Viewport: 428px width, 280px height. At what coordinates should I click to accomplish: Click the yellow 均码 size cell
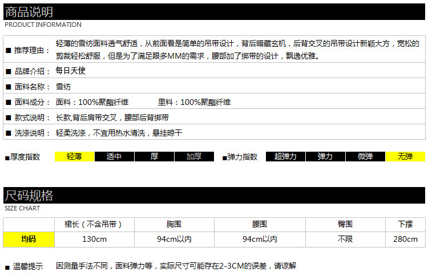pos(29,240)
